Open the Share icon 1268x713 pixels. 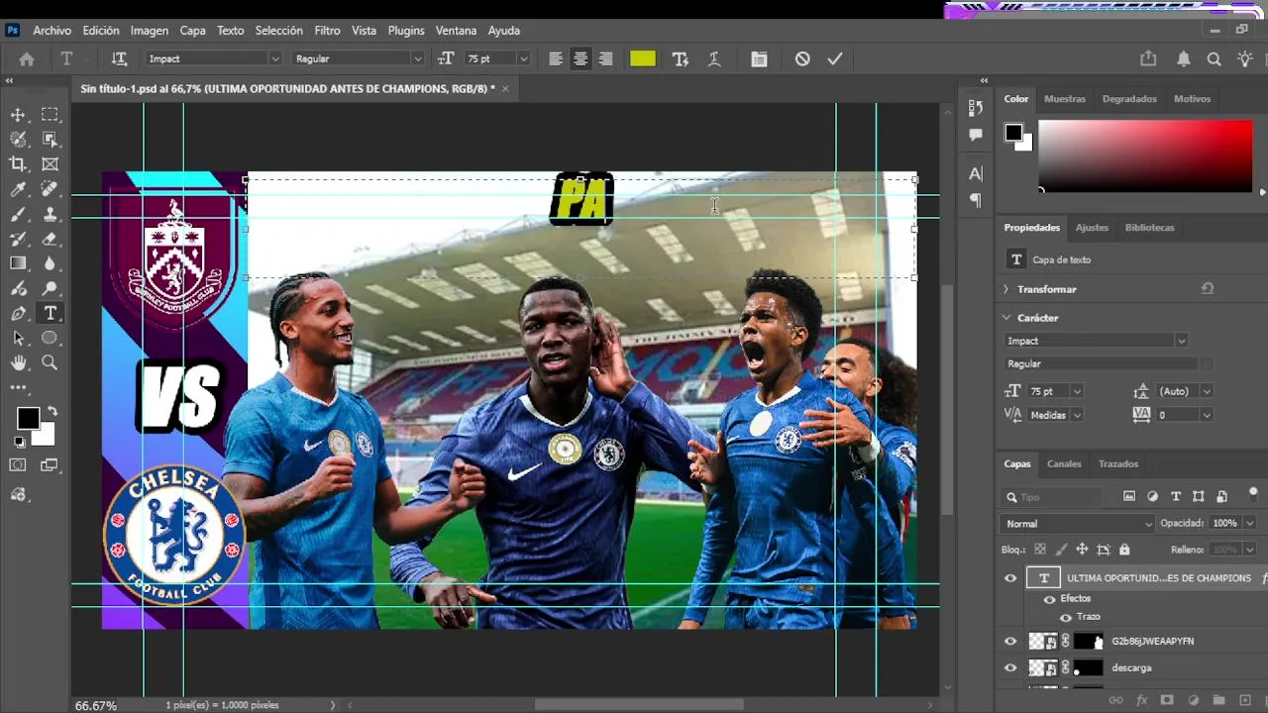[1148, 58]
